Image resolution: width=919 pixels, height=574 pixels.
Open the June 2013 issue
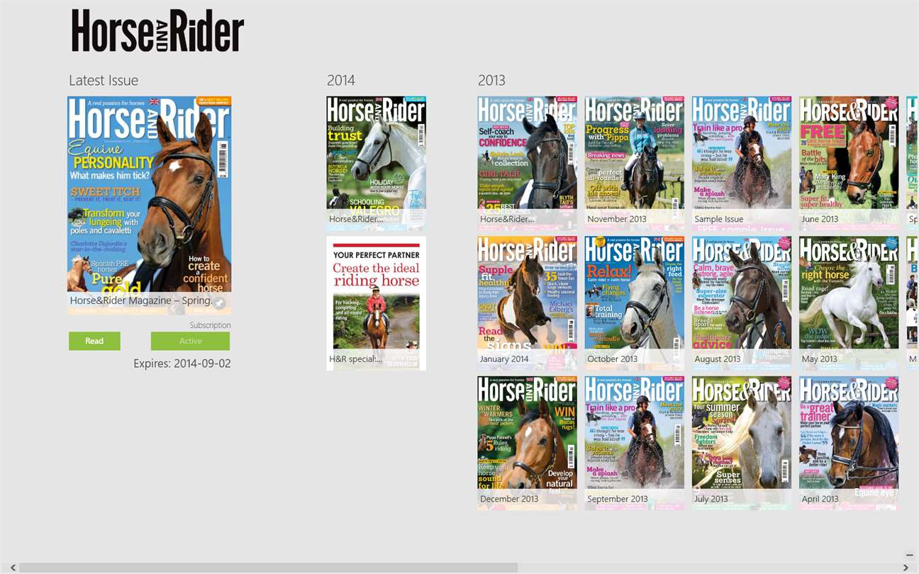pos(849,164)
